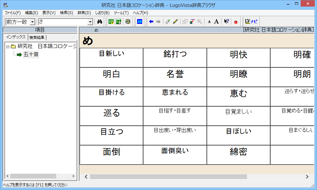Switch to the 検索結果 tab
This screenshot has width=317, height=190.
37,37
